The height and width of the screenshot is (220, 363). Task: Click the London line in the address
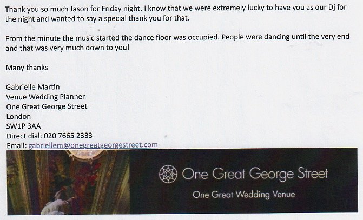(x=18, y=116)
